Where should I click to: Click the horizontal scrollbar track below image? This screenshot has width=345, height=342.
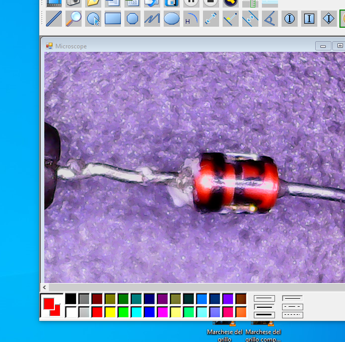[197, 287]
